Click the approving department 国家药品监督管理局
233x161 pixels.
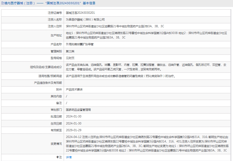tap(78, 110)
